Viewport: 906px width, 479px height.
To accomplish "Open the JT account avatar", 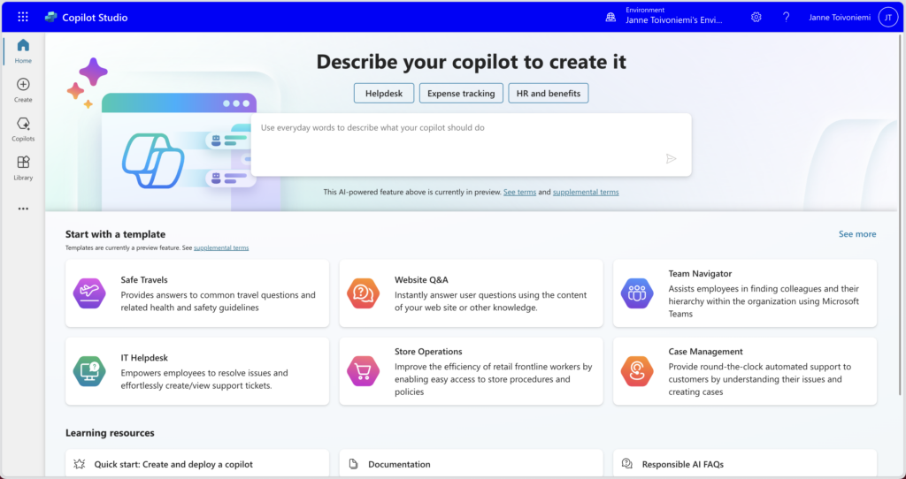I will pyautogui.click(x=887, y=17).
